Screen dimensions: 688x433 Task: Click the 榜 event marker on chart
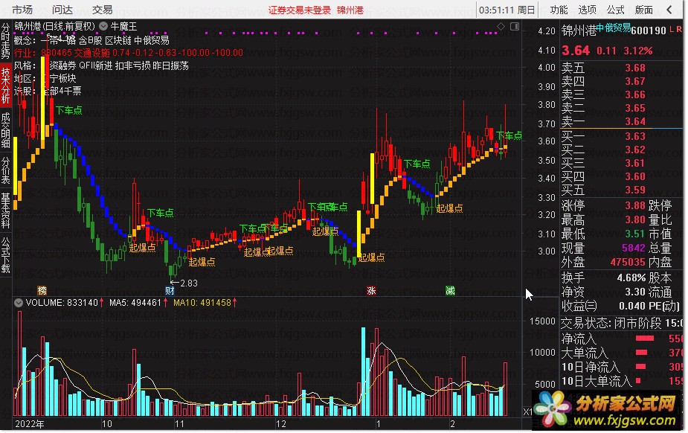click(x=42, y=290)
